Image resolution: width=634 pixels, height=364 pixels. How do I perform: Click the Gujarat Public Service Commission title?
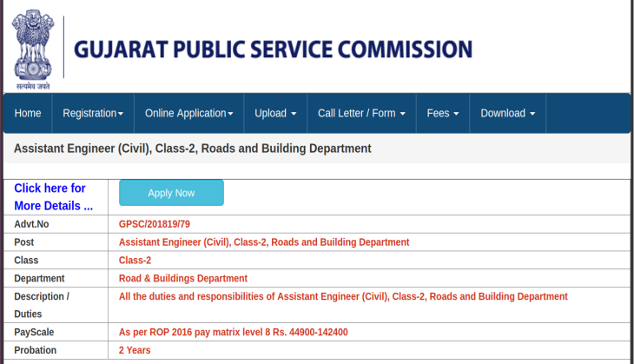click(273, 50)
